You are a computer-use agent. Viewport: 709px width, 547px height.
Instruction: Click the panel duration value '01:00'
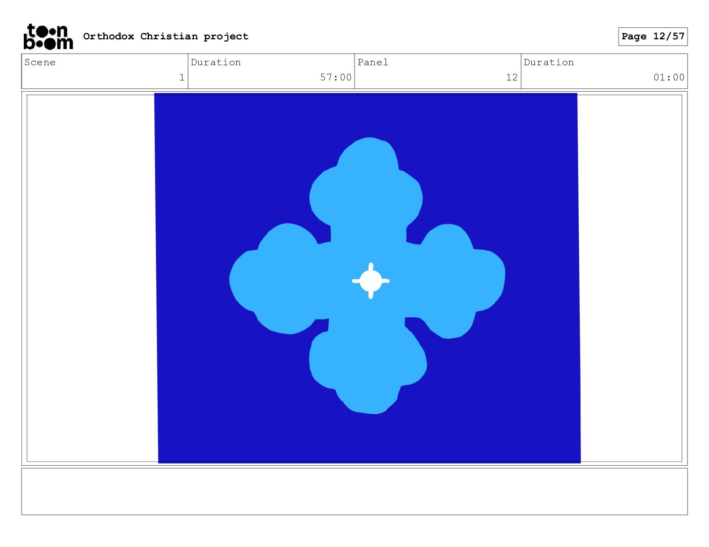(669, 77)
